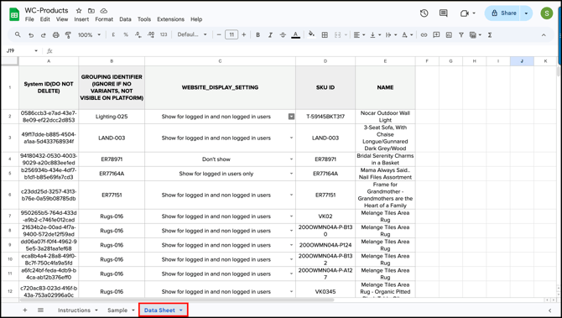Open the Insert menu
Viewport: 562px width, 318px height.
click(x=81, y=19)
